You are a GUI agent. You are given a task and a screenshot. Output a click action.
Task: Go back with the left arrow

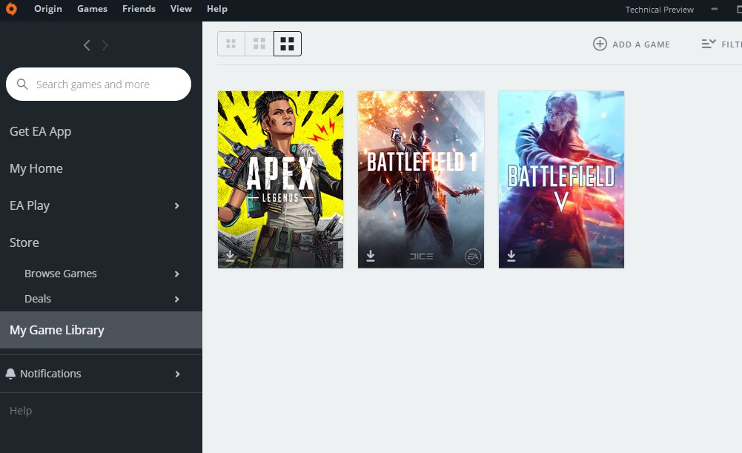click(x=87, y=45)
